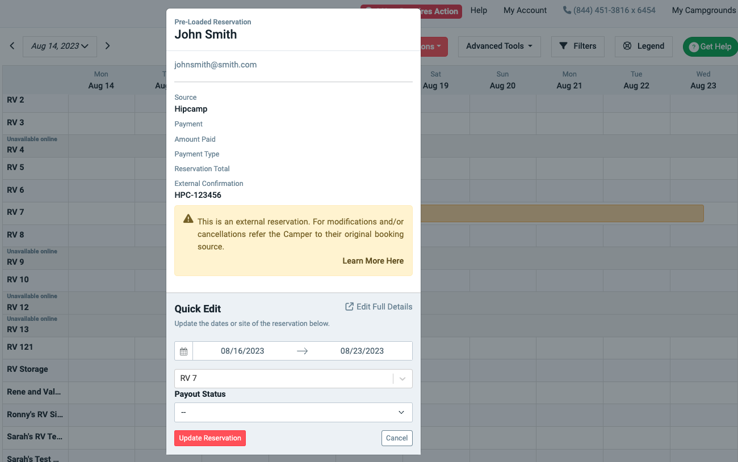Click the Sat Aug 19 column header
The image size is (738, 462).
pos(435,80)
